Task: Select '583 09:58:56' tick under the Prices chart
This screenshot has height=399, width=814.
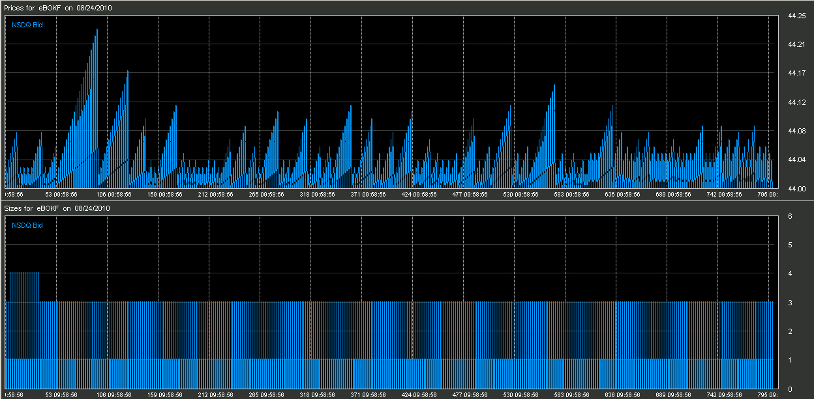Action: click(573, 194)
